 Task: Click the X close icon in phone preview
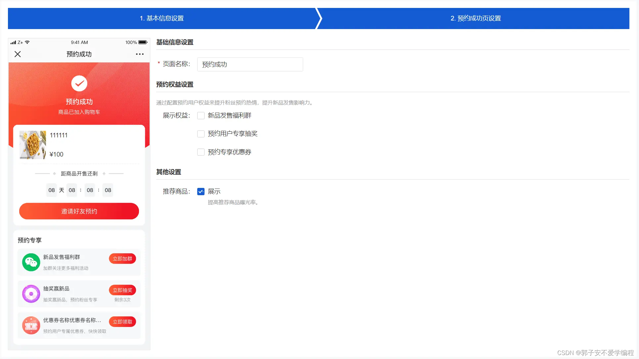click(18, 54)
